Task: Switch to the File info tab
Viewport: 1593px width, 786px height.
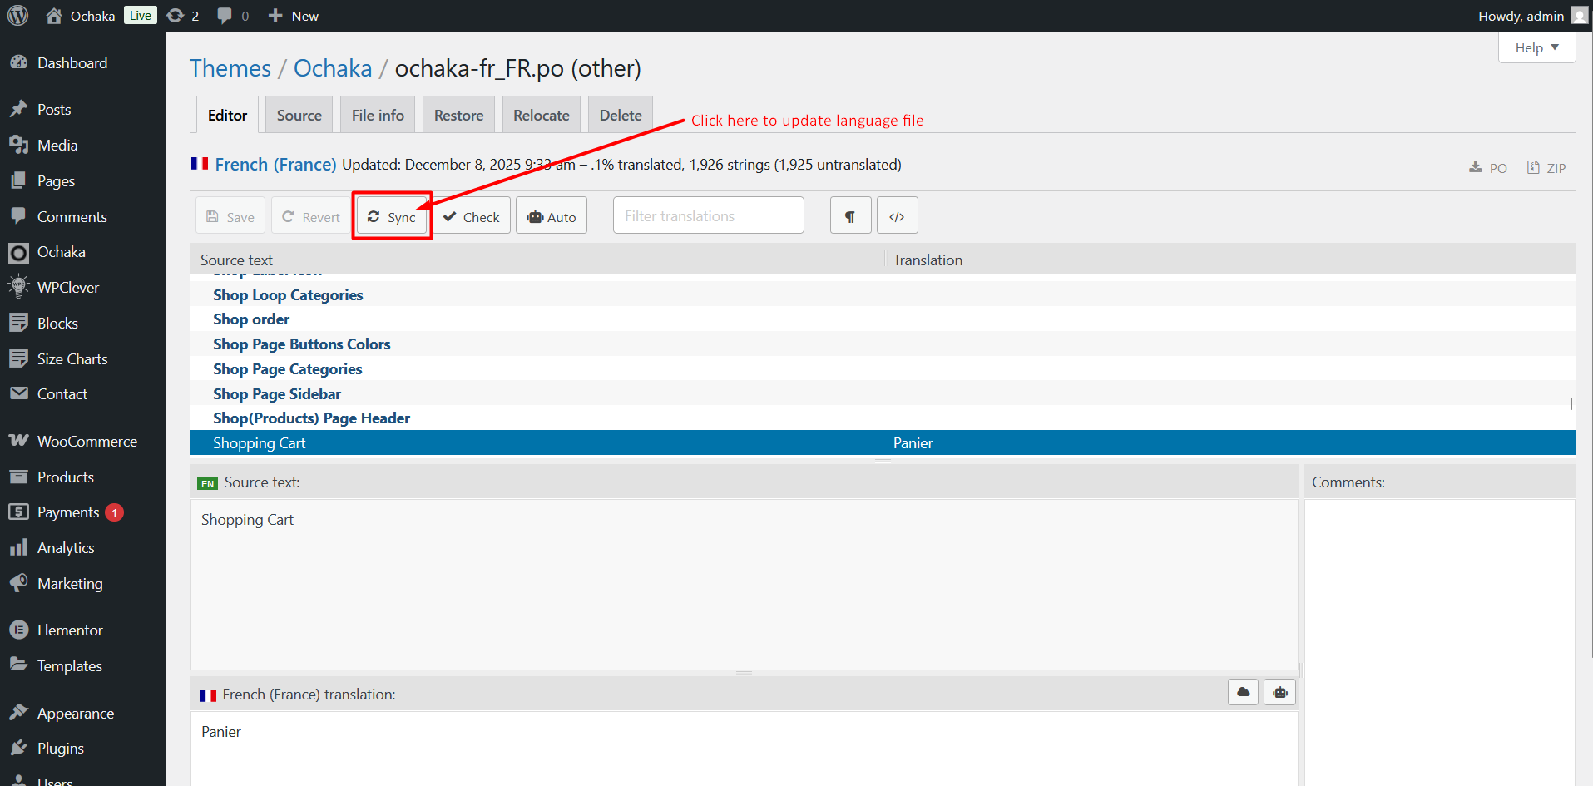Action: tap(378, 116)
